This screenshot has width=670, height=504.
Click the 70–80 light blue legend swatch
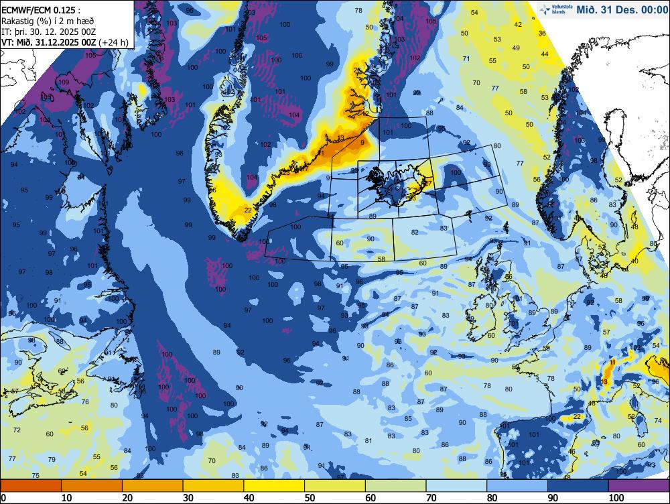coord(456,485)
